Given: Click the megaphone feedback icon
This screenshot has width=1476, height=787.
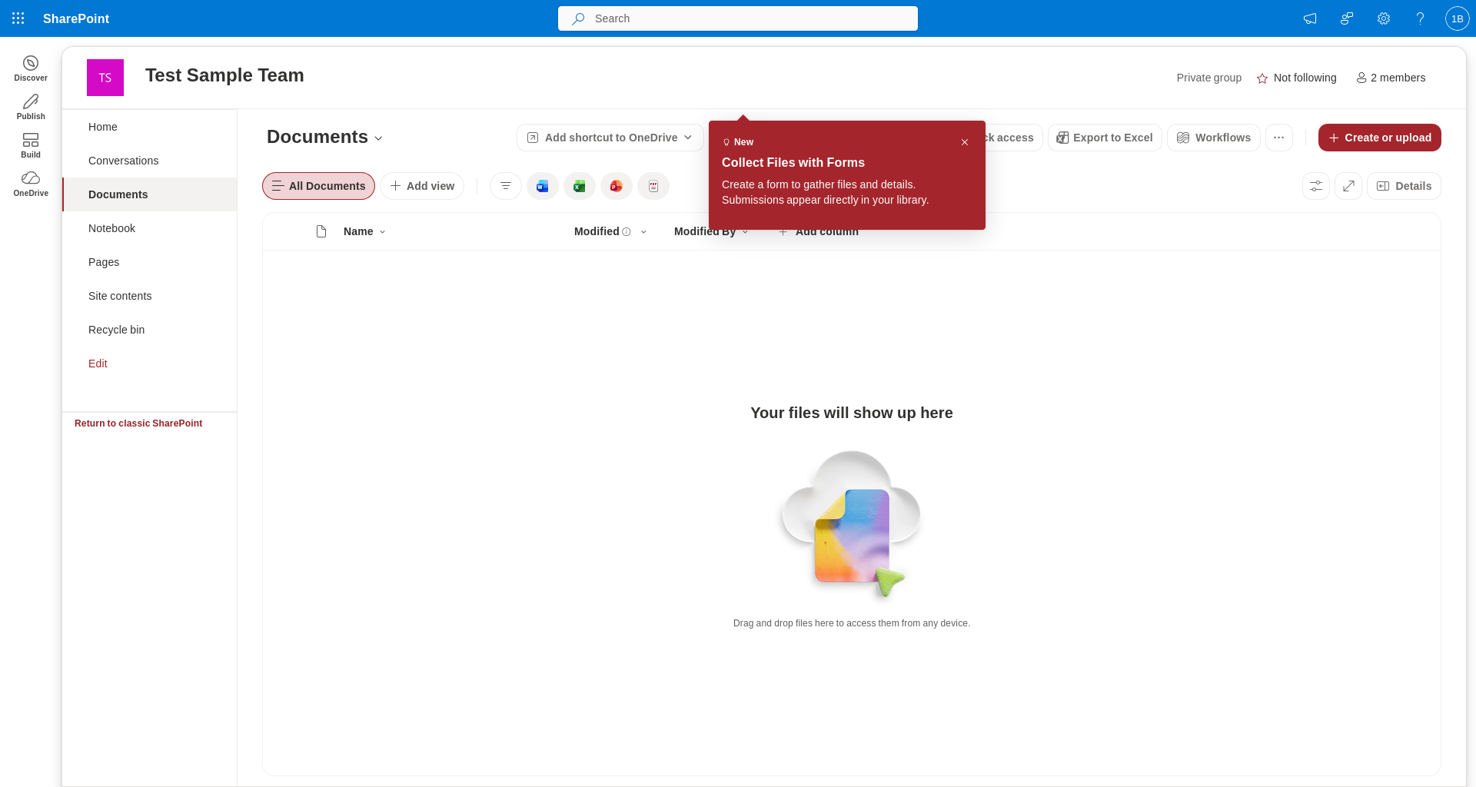Looking at the screenshot, I should pos(1310,18).
